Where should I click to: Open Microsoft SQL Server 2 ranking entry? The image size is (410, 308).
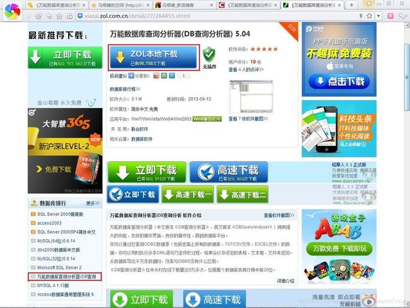click(59, 268)
